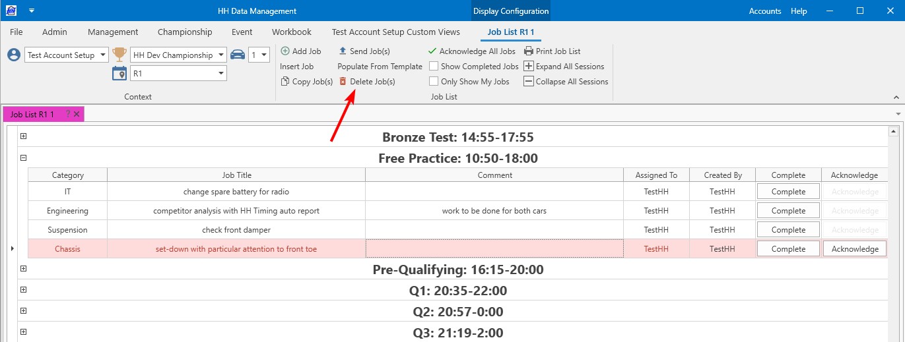Click the Add Job plus icon
This screenshot has width=905, height=342.
285,51
